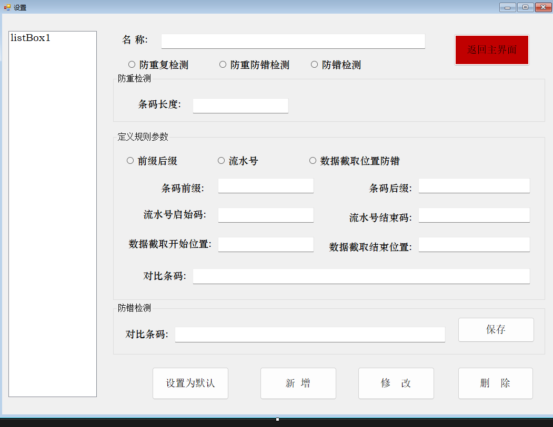Click the 数据截取结束位置 field

(x=474, y=244)
